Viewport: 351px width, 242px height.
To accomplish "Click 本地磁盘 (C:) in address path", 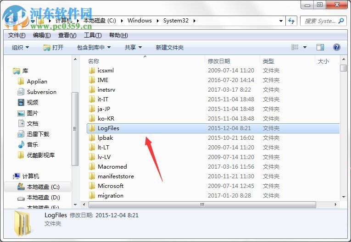I will 100,21.
